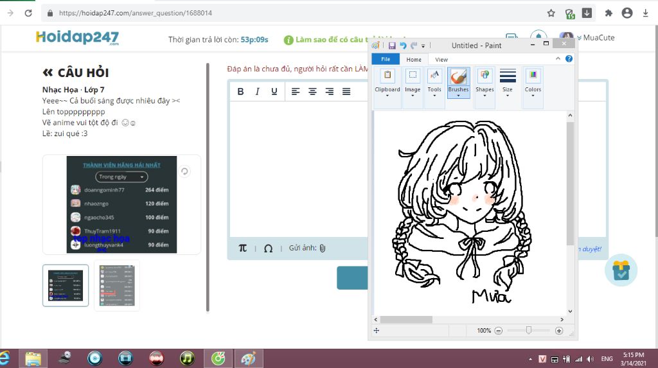Open the browser profile avatar icon
Viewport: 658px width, 368px height.
[x=627, y=13]
